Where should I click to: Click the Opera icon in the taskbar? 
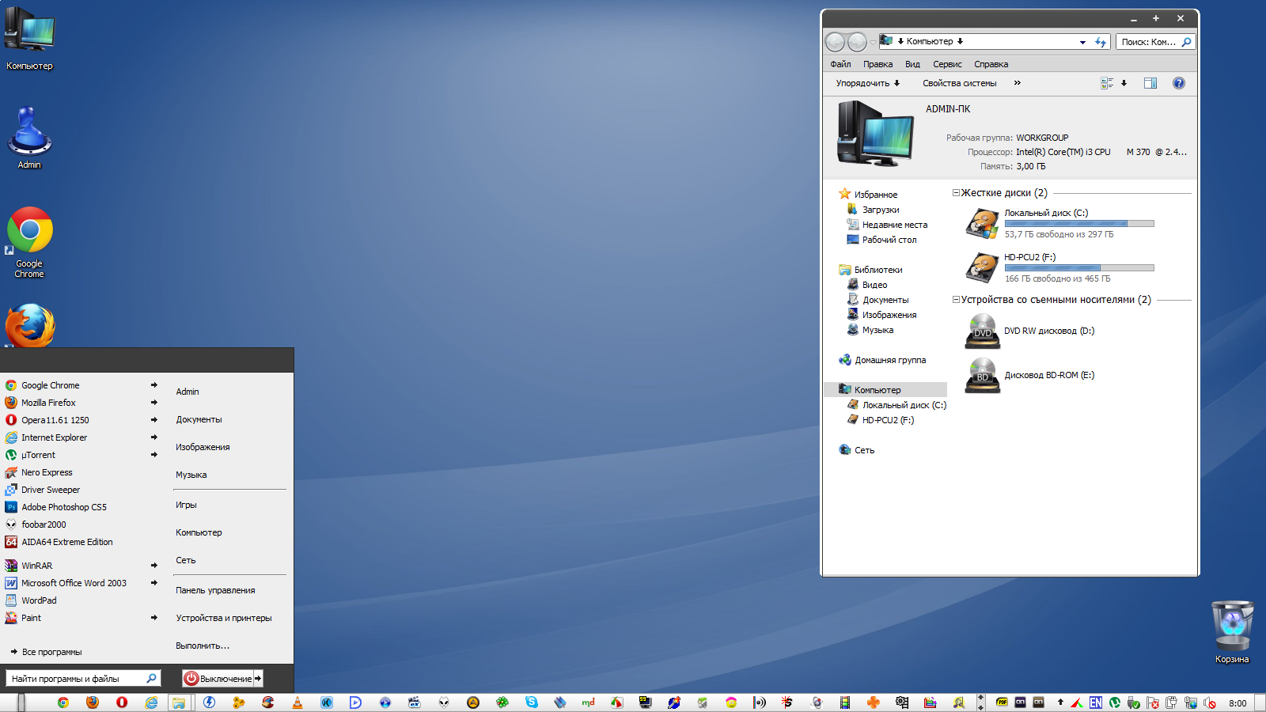pos(122,703)
